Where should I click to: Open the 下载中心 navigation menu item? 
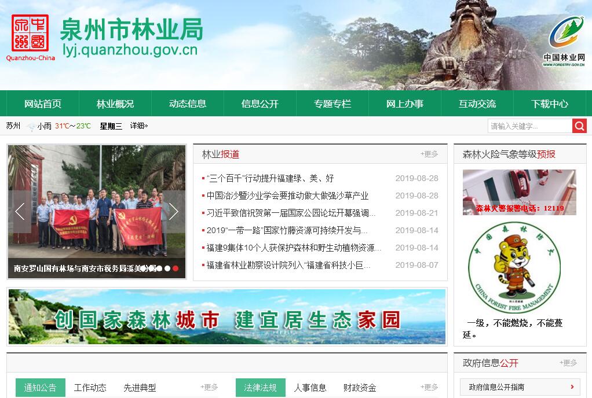549,104
